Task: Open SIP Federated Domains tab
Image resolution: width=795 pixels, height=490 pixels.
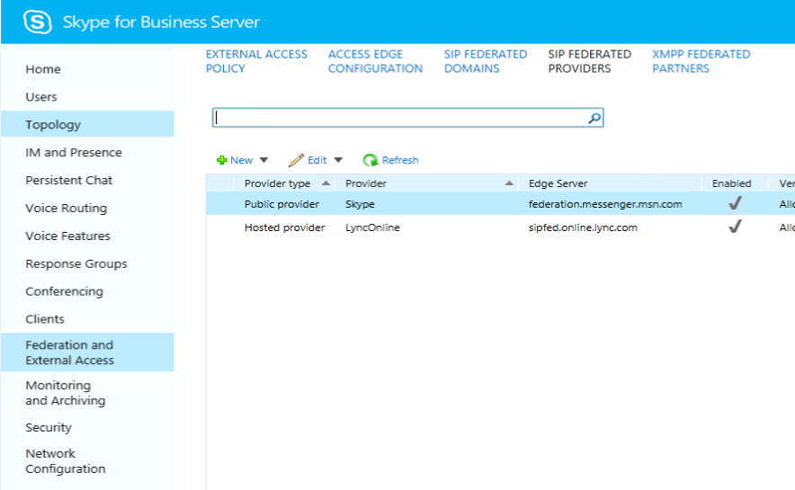Action: pyautogui.click(x=486, y=61)
